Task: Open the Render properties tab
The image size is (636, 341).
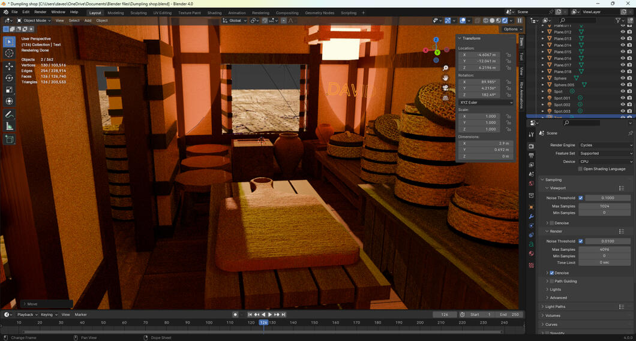Action: point(532,146)
